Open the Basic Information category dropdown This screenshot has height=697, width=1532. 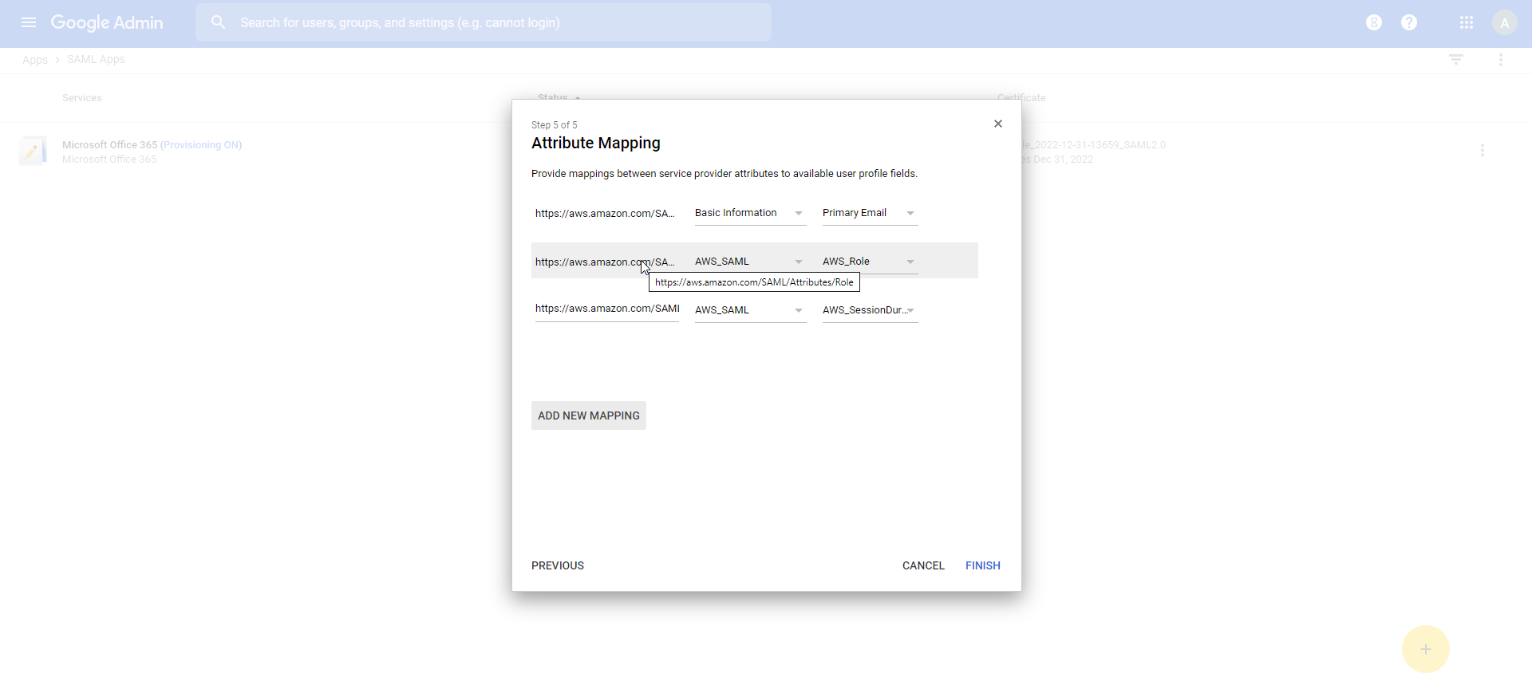tap(750, 213)
